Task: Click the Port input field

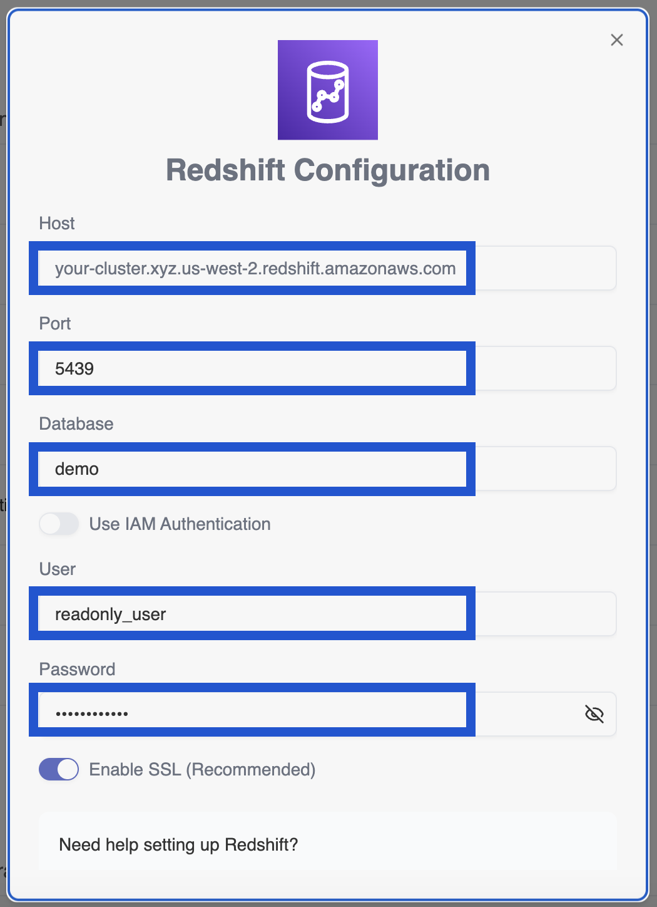Action: coord(252,368)
